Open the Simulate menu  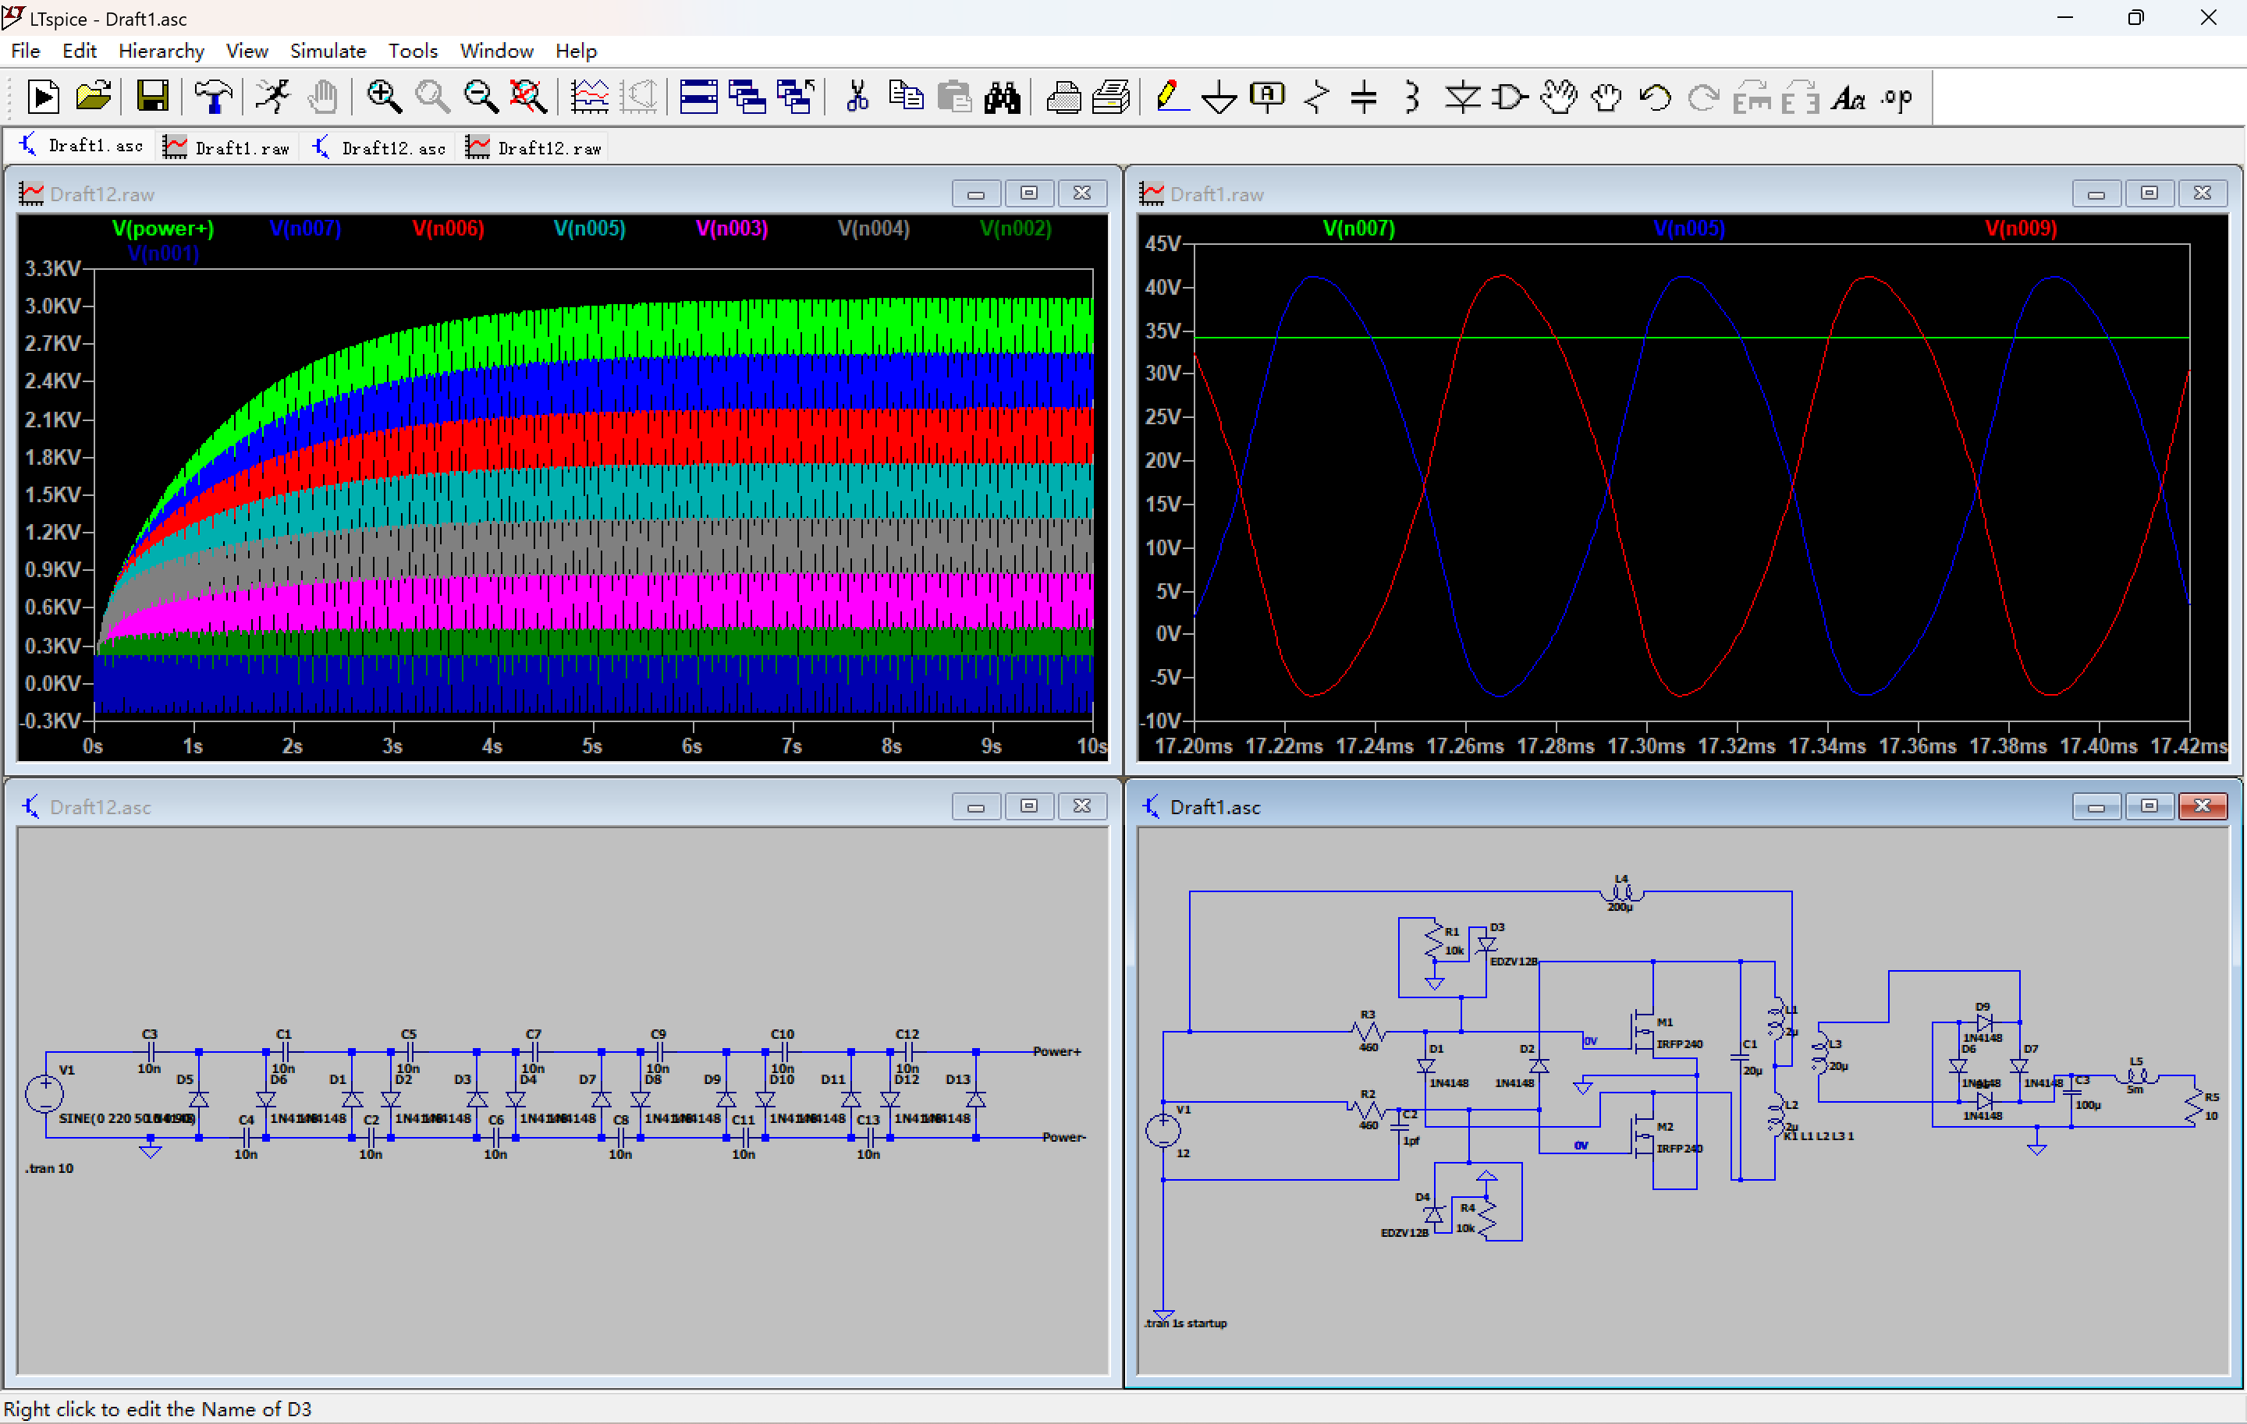[328, 51]
